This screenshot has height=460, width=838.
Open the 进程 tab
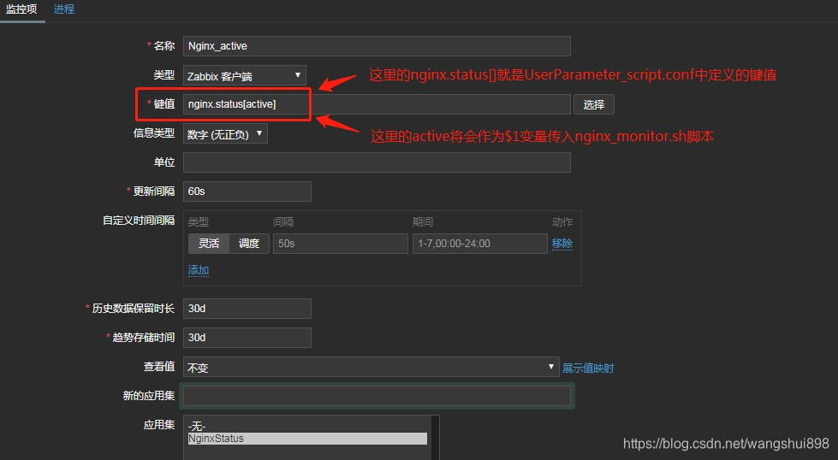pyautogui.click(x=64, y=9)
